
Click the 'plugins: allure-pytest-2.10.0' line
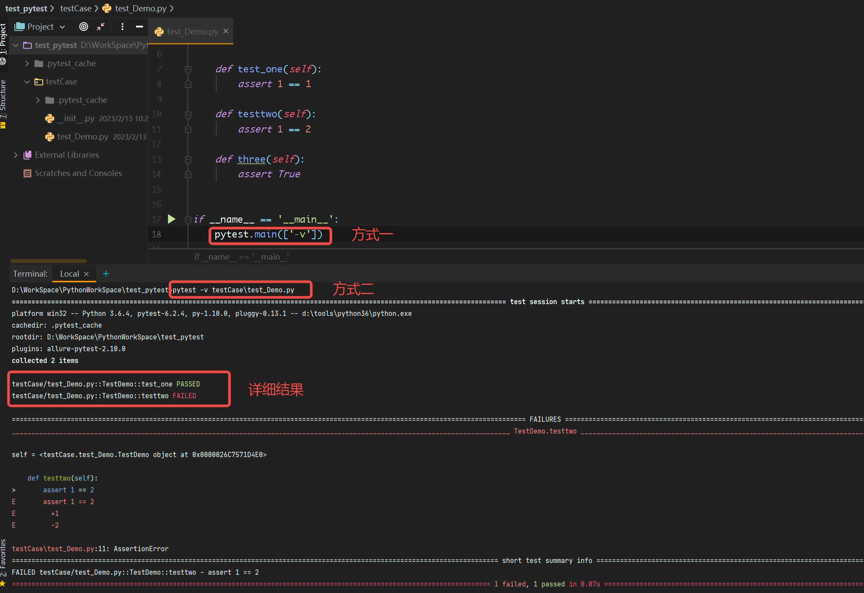[x=68, y=349]
